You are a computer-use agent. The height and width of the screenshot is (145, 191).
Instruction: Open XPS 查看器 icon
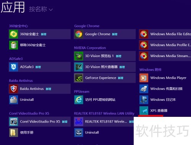click(144, 110)
